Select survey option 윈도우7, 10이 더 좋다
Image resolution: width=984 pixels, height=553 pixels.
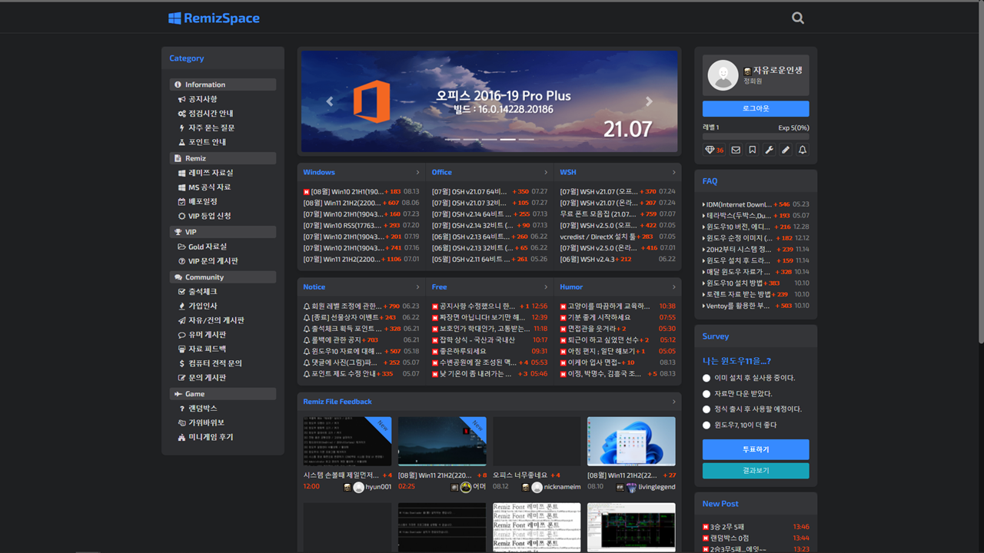click(706, 425)
